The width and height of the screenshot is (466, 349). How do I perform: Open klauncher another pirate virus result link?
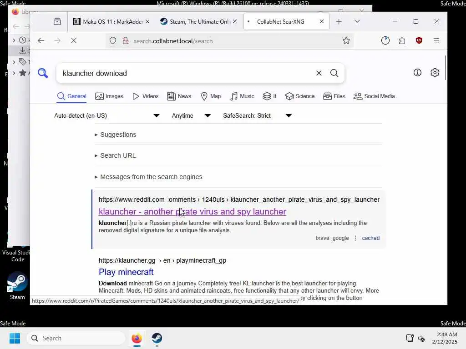192,212
